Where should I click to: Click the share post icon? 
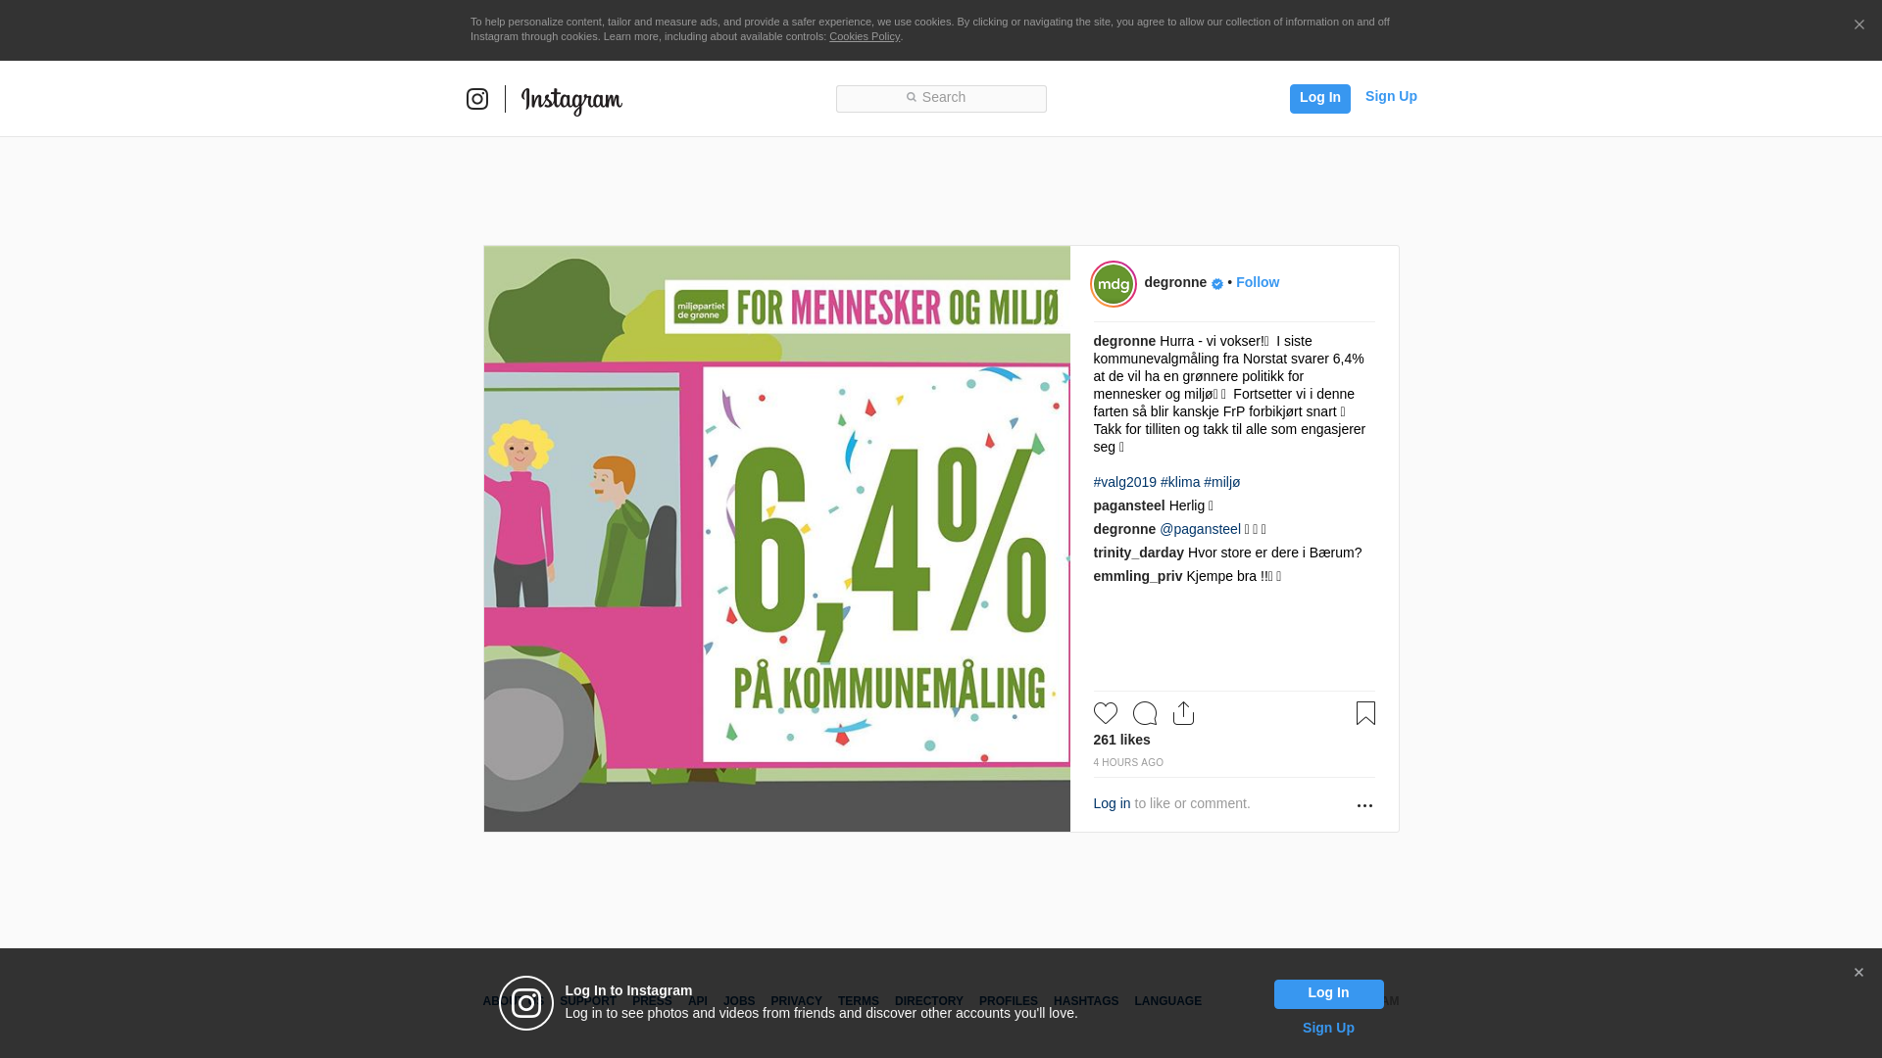1183,713
